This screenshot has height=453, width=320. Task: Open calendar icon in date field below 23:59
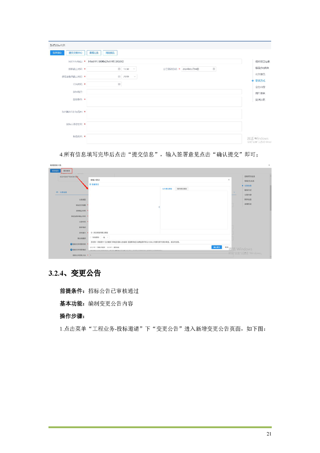(119, 84)
